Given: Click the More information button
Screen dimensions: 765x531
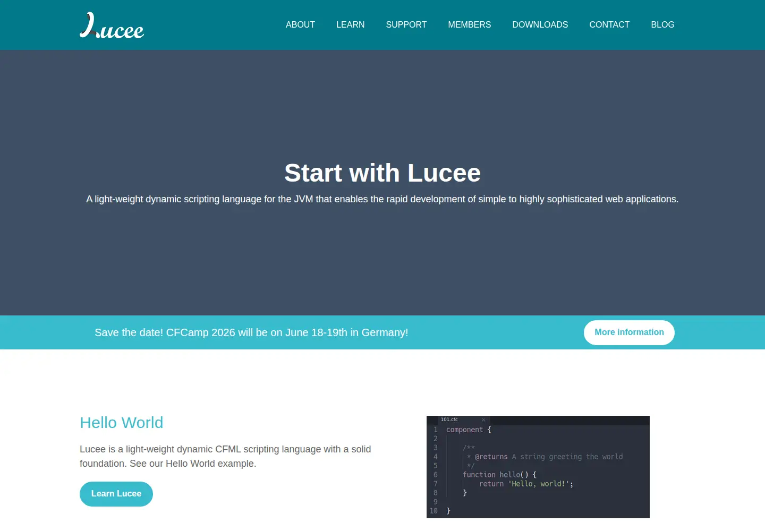Looking at the screenshot, I should [x=629, y=332].
